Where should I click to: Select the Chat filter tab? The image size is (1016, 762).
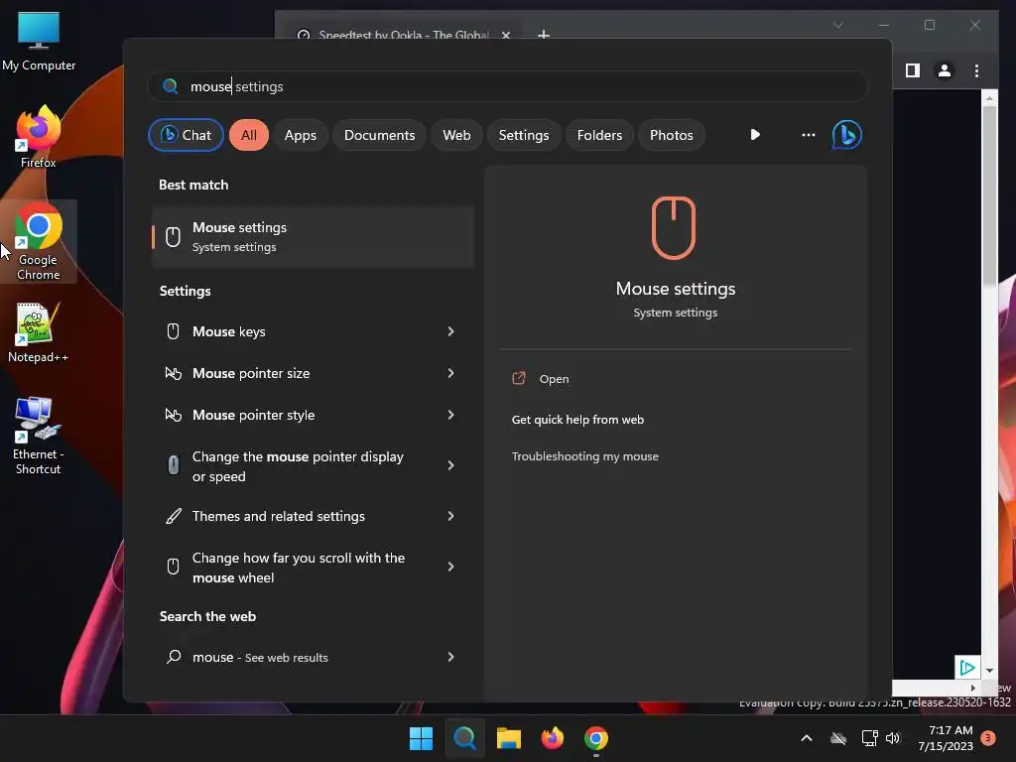tap(186, 135)
